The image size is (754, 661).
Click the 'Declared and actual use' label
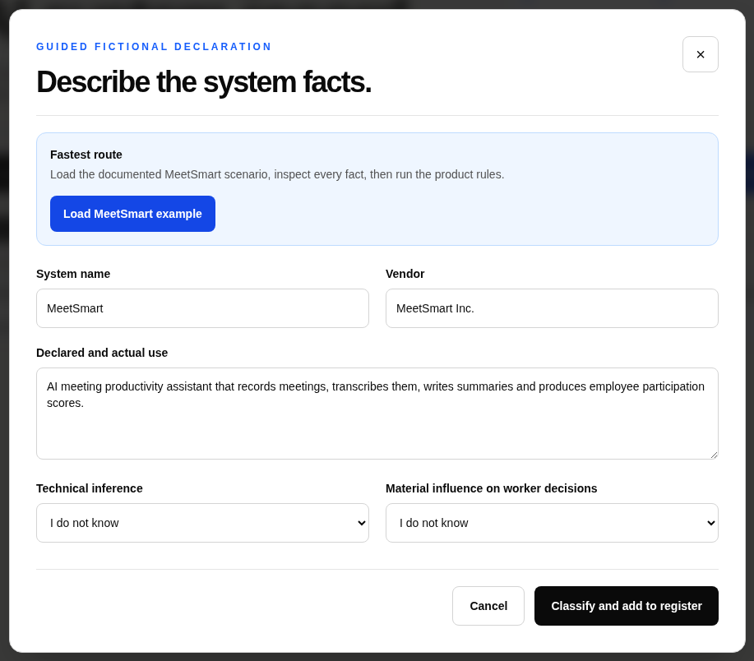coord(102,353)
